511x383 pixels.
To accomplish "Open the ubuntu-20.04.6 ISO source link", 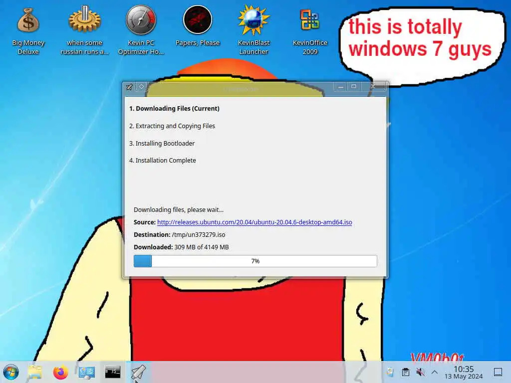I will point(255,222).
